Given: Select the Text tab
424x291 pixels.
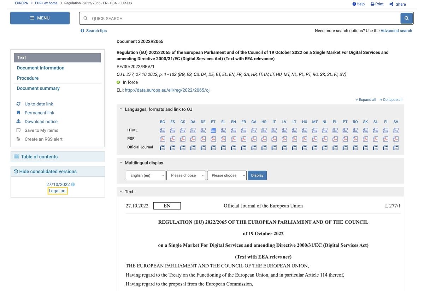Looking at the screenshot, I should tap(58, 58).
